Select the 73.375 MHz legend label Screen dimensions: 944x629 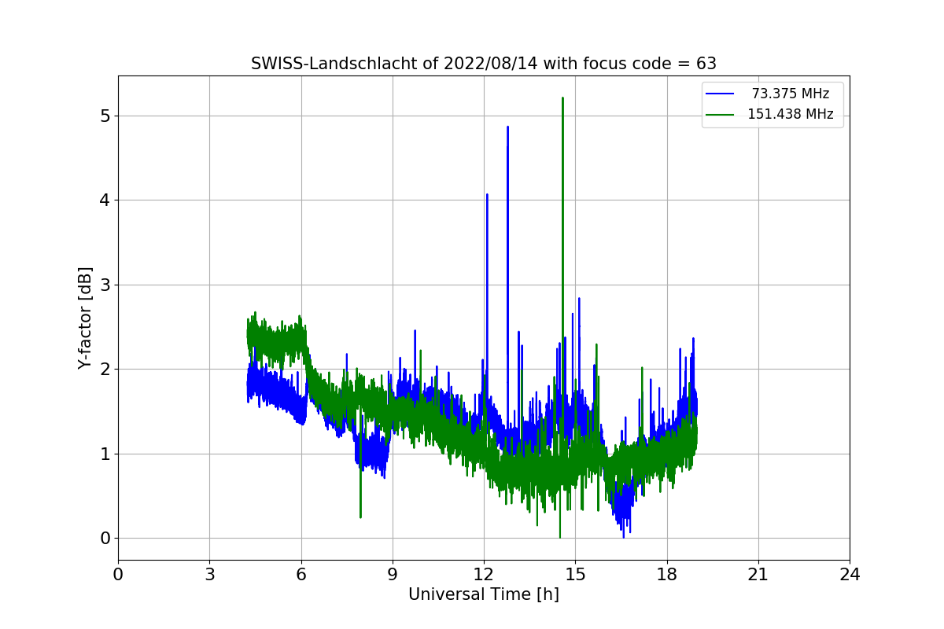click(x=791, y=94)
